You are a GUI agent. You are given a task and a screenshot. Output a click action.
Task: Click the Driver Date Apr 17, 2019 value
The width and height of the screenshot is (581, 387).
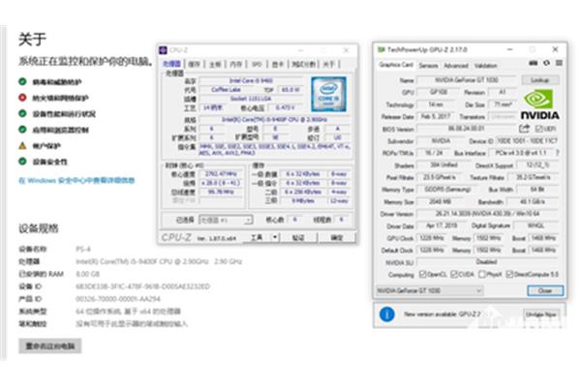[442, 225]
